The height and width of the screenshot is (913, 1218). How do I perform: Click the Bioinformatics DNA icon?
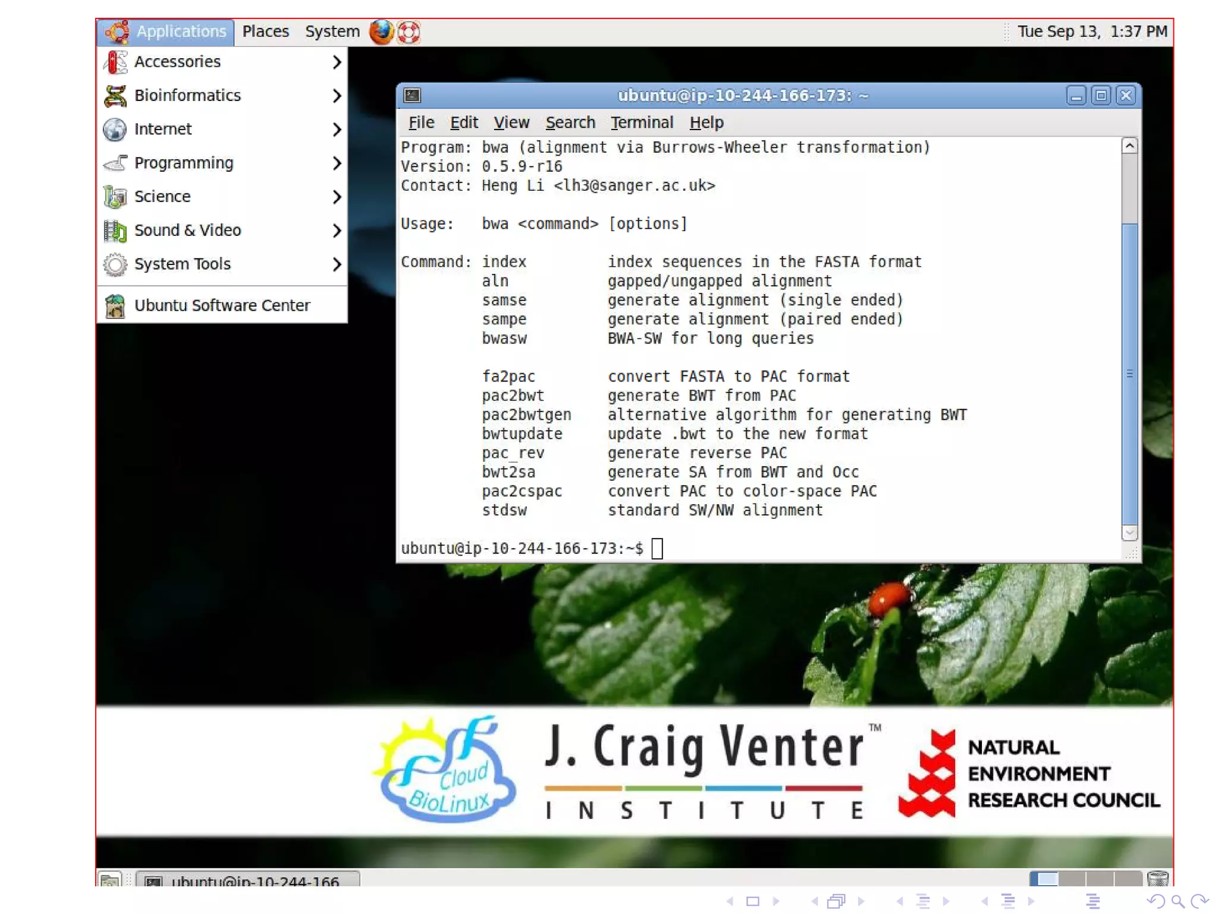tap(115, 96)
